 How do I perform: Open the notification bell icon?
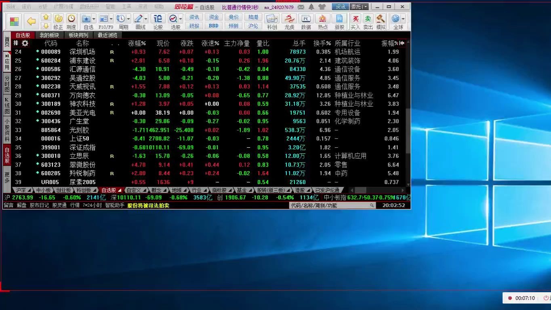[311, 7]
